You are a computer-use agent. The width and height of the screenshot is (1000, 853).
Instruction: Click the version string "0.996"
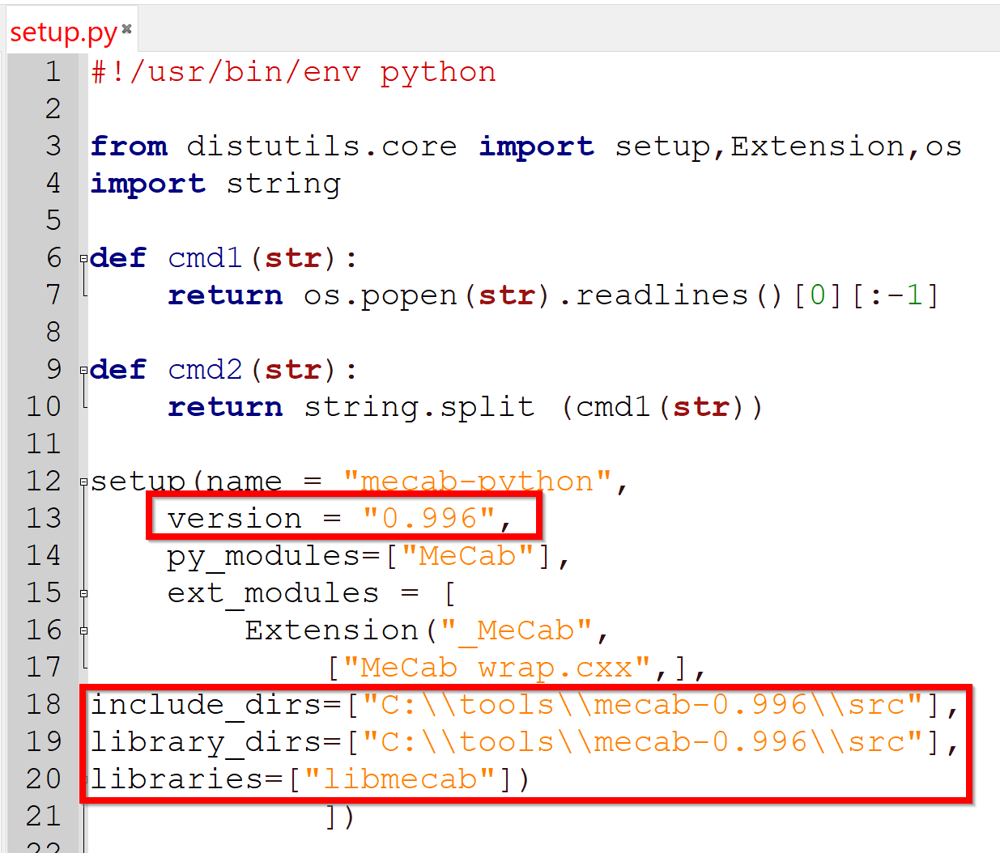coord(429,518)
